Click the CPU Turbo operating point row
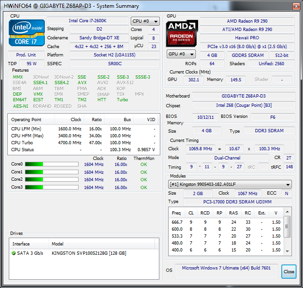 tap(84, 143)
